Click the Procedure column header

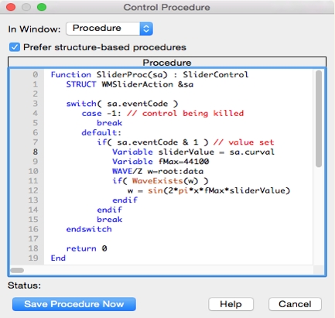pos(167,63)
